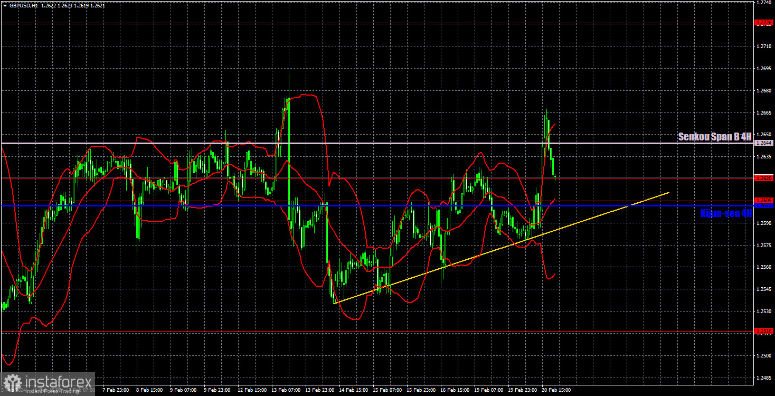Click the 1.2635 price axis label
This screenshot has width=775, height=396.
point(764,157)
